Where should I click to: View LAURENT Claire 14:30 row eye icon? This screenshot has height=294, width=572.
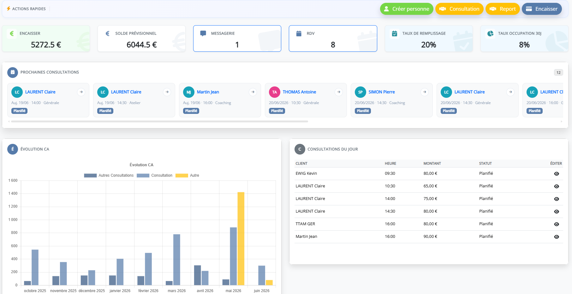[x=557, y=212]
